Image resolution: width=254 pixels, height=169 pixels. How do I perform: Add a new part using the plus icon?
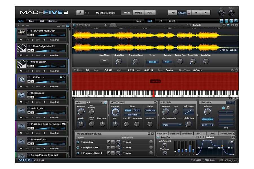click(23, 25)
